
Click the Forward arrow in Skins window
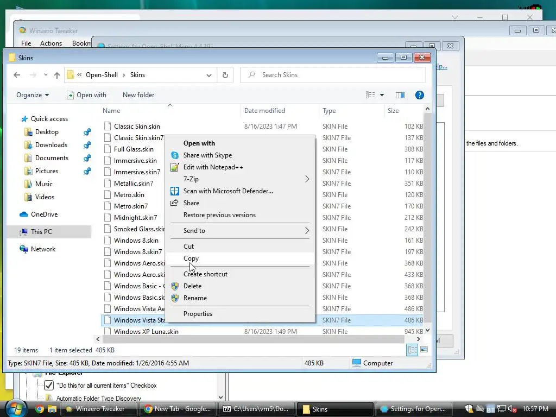33,75
